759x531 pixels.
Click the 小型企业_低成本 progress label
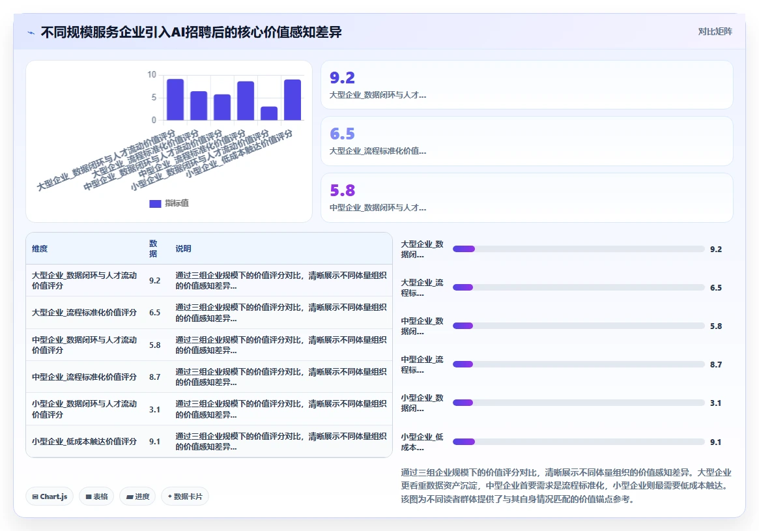coord(422,442)
